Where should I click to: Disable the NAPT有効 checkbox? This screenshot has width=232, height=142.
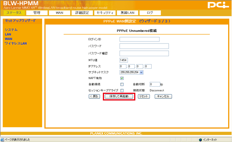(x=122, y=78)
